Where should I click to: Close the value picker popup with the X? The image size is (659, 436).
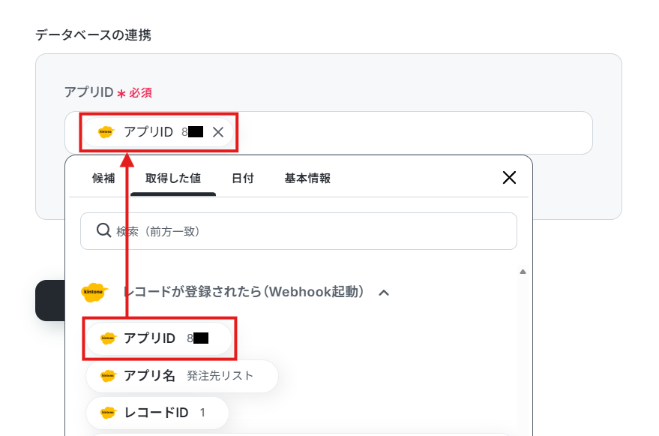coord(509,178)
